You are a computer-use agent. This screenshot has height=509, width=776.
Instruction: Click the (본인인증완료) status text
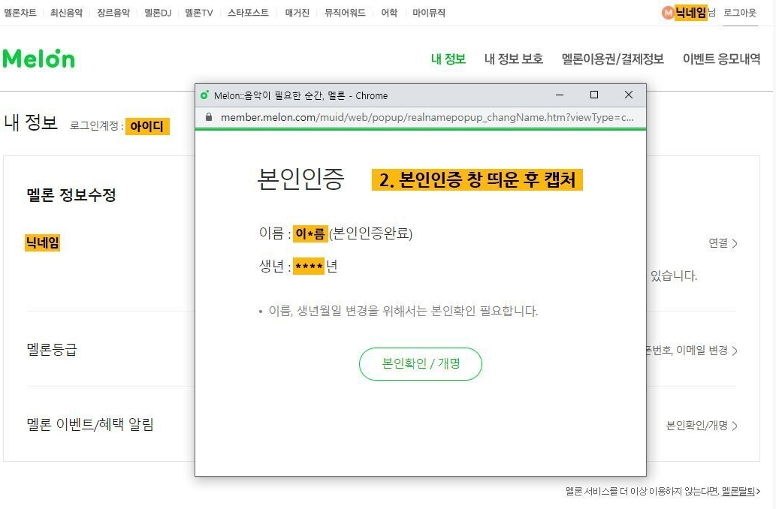pos(370,233)
